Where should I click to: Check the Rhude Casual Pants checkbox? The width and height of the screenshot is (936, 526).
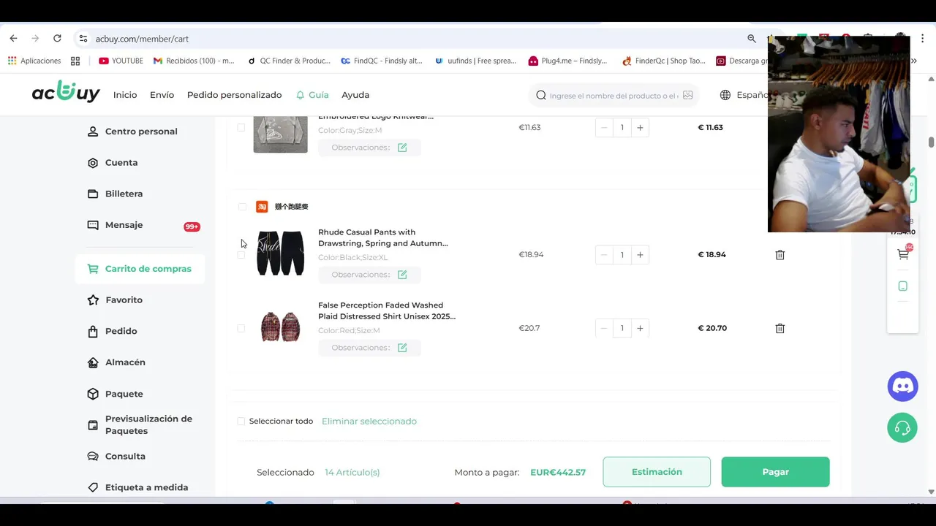[241, 255]
